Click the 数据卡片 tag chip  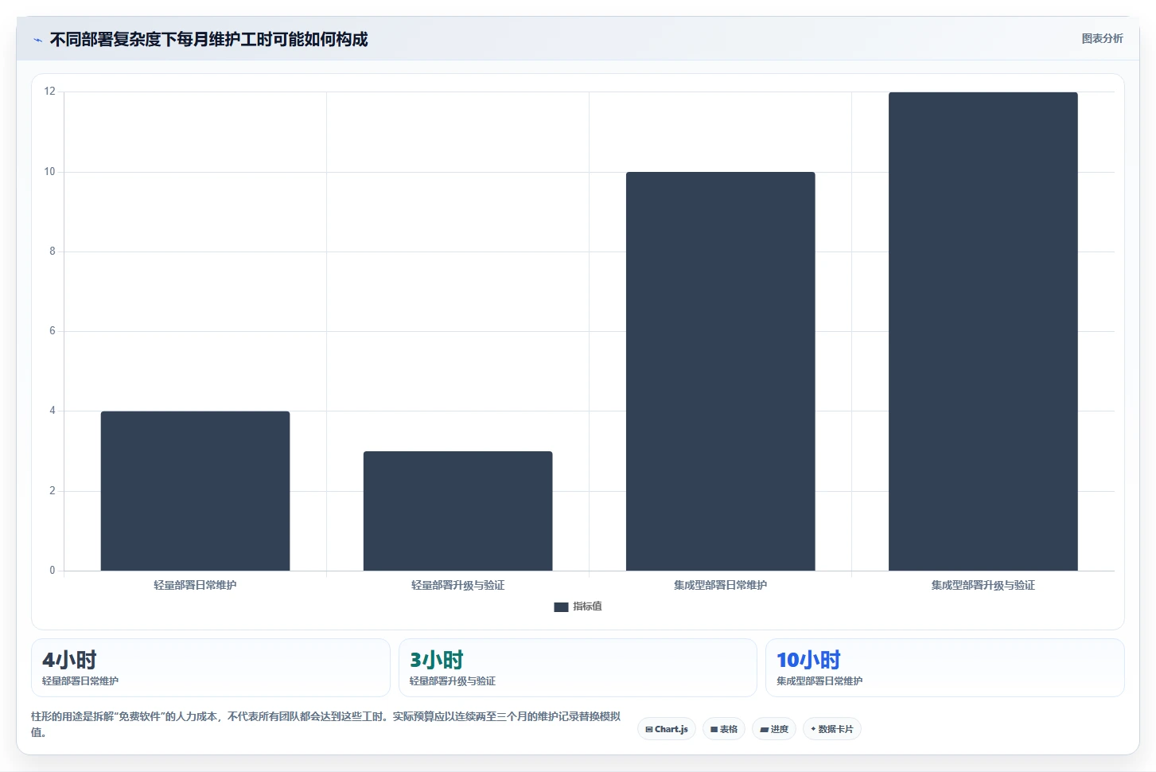click(832, 729)
